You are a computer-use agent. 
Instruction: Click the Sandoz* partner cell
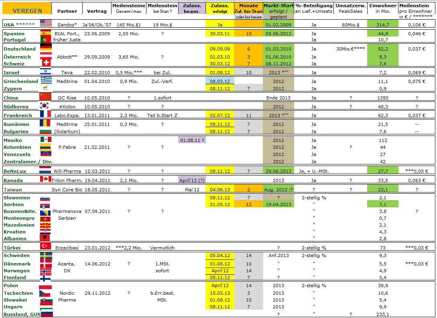(67, 25)
